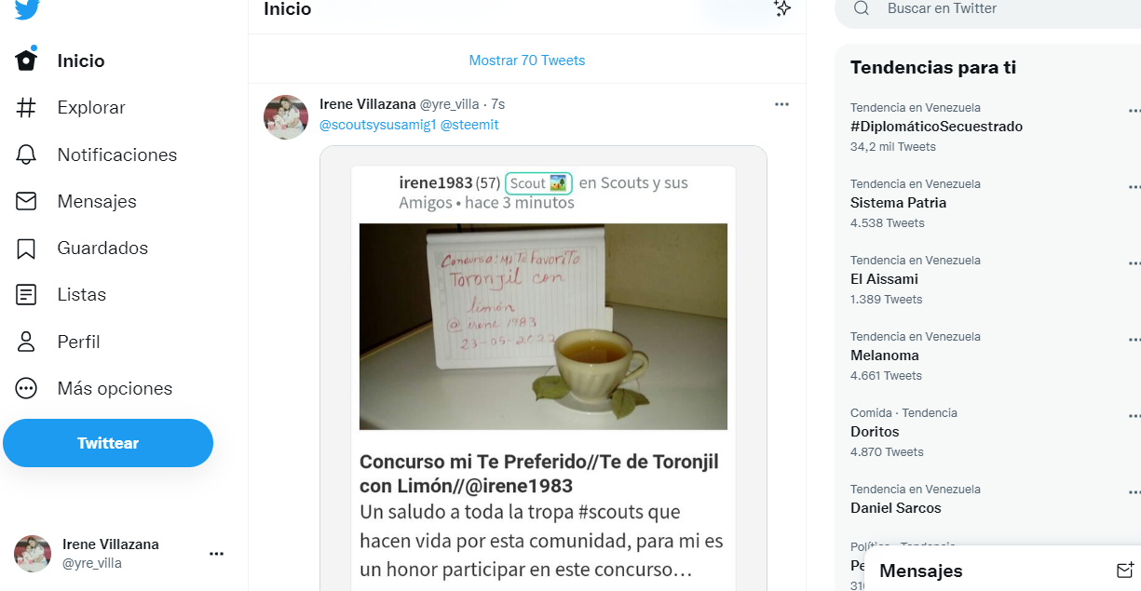Screen dimensions: 1141x591
Task: Click @scoutsysusamig1 mention link
Action: click(x=378, y=125)
